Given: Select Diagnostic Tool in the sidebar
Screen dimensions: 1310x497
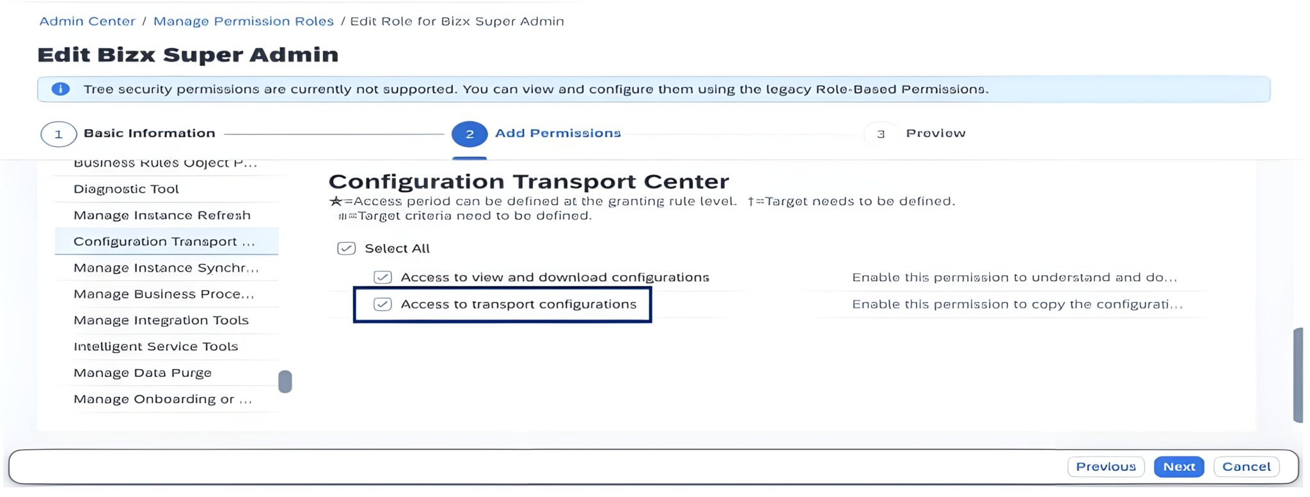Looking at the screenshot, I should [x=128, y=188].
